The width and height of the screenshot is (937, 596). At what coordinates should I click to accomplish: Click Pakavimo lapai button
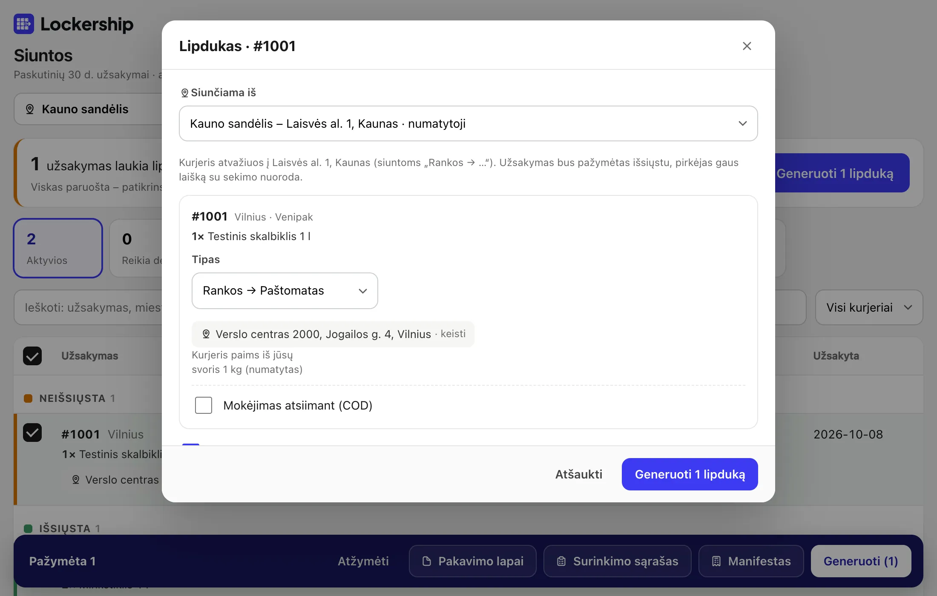tap(472, 561)
